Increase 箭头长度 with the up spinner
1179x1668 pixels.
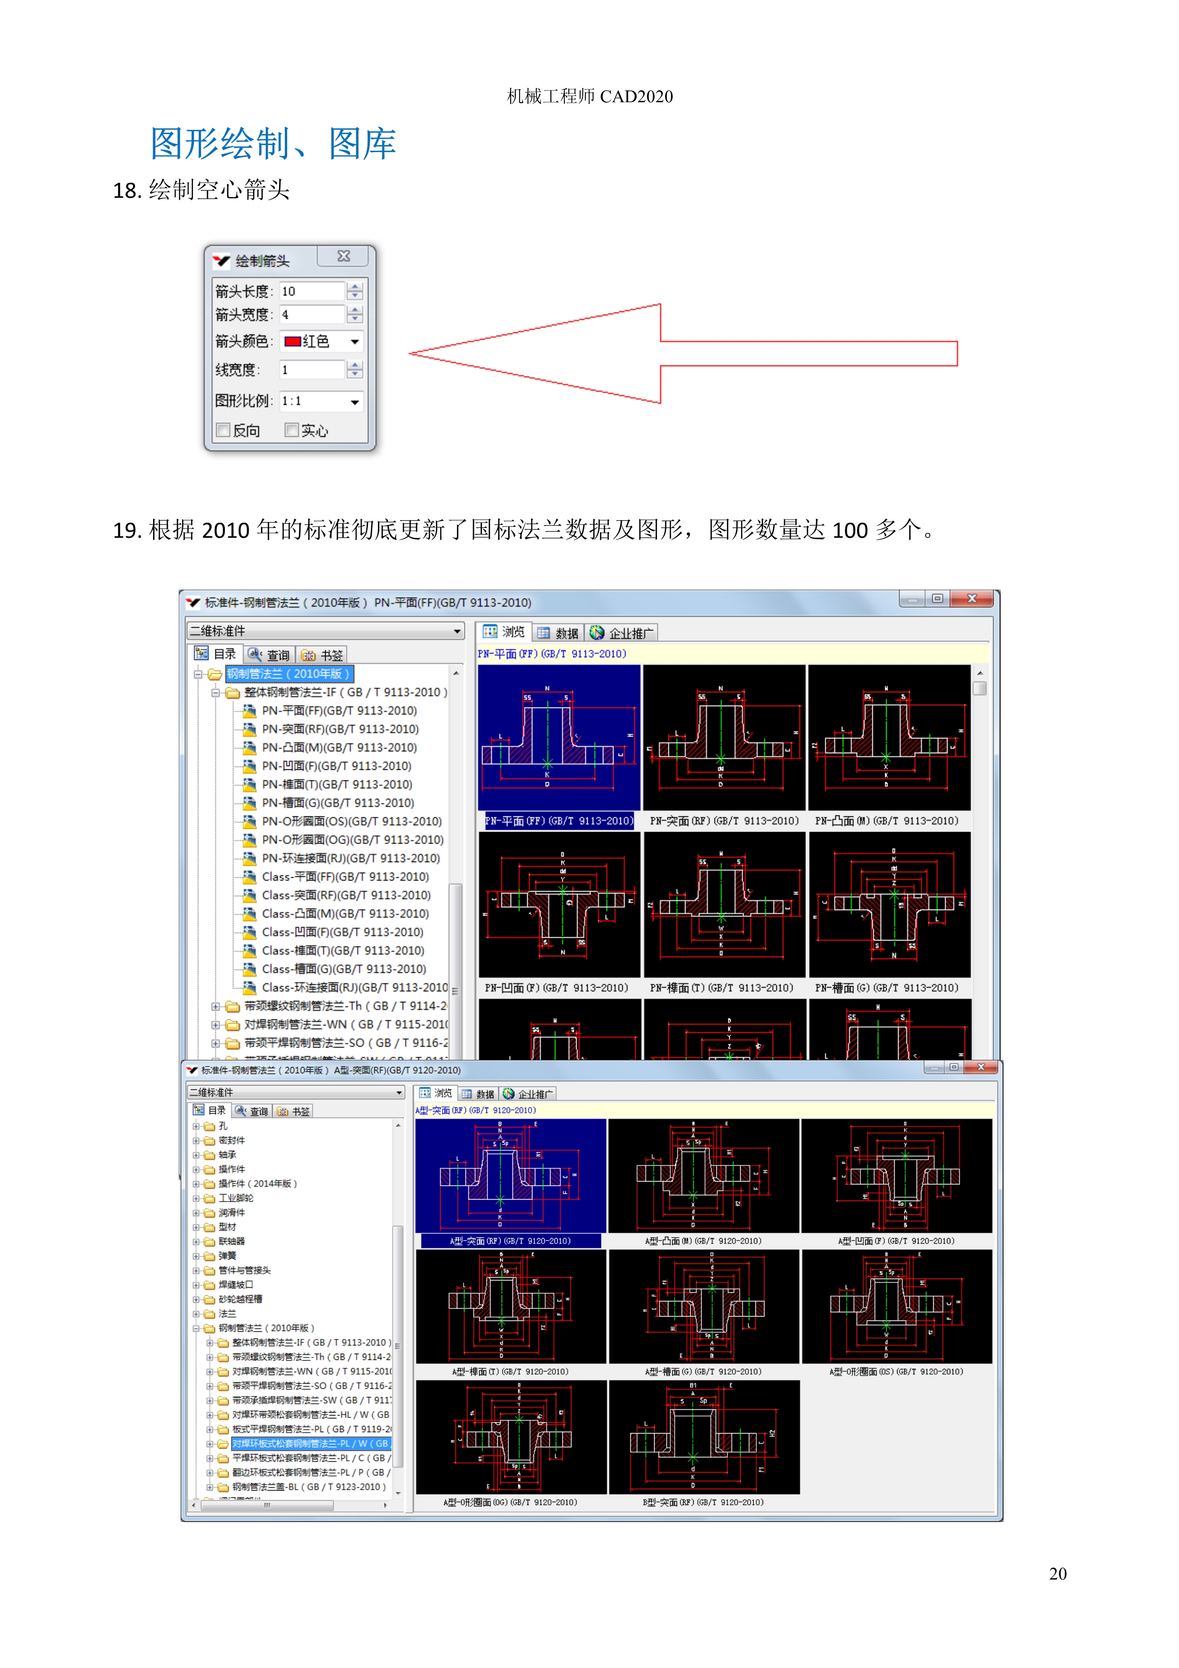(x=355, y=288)
